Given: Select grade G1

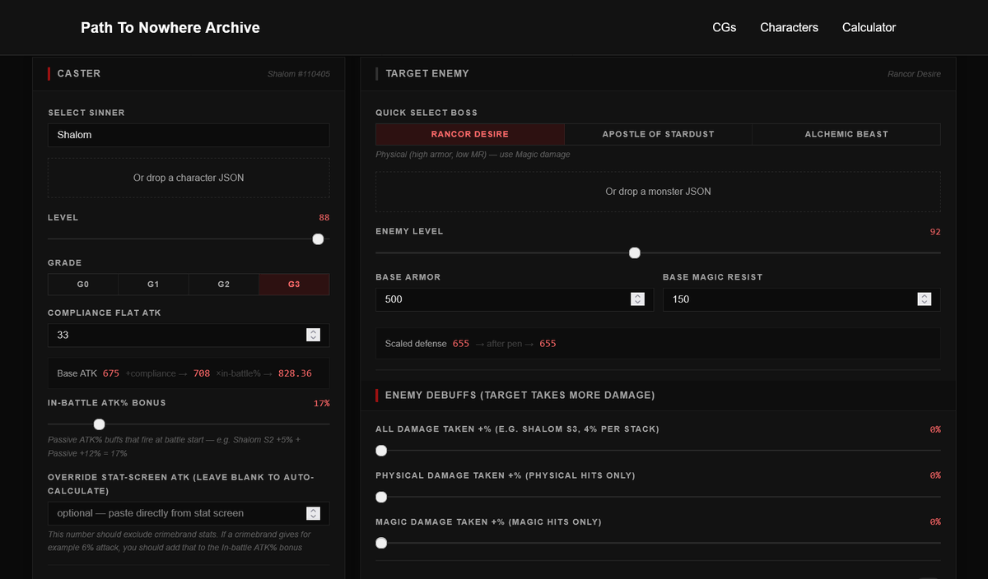Looking at the screenshot, I should [153, 285].
